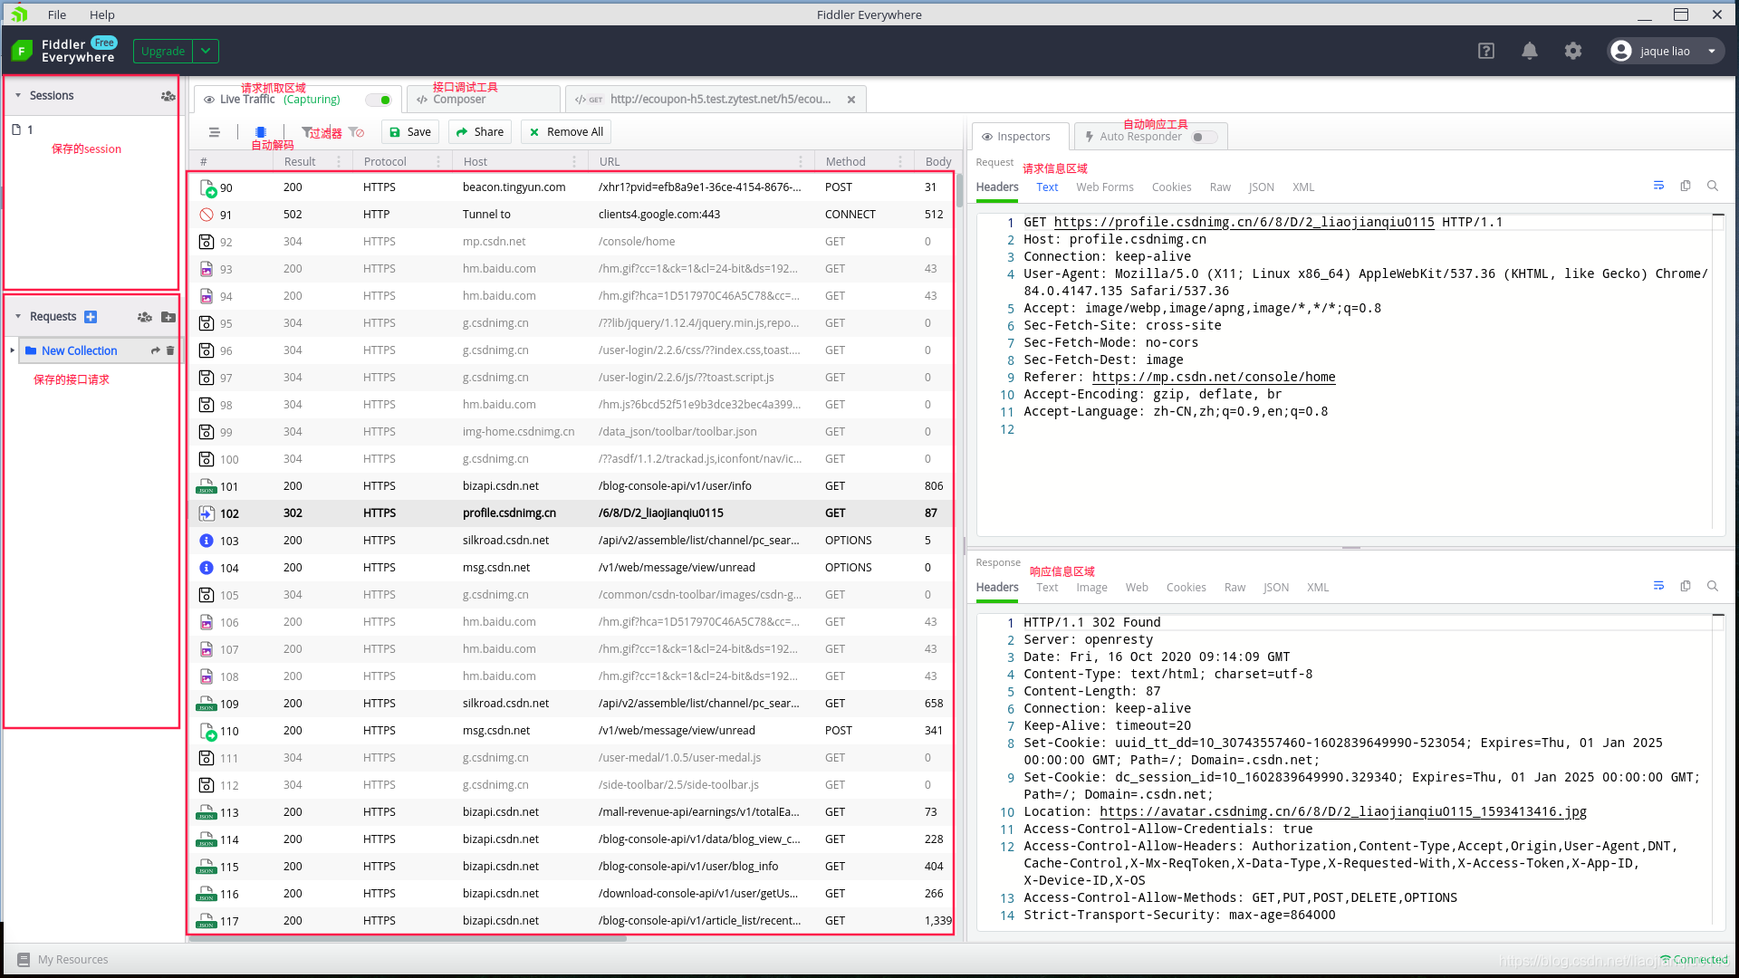Toggle the Auto Responder switch
Viewport: 1739px width, 978px height.
click(x=1203, y=137)
